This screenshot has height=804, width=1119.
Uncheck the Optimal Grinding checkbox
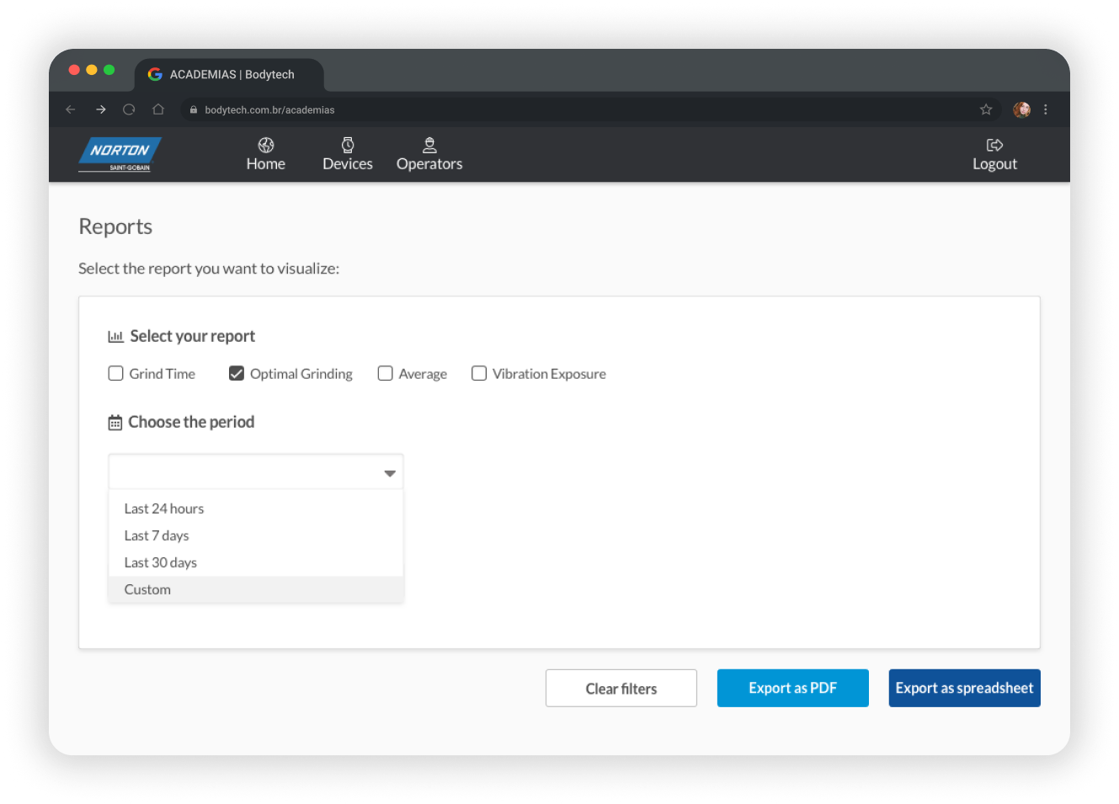click(x=237, y=374)
